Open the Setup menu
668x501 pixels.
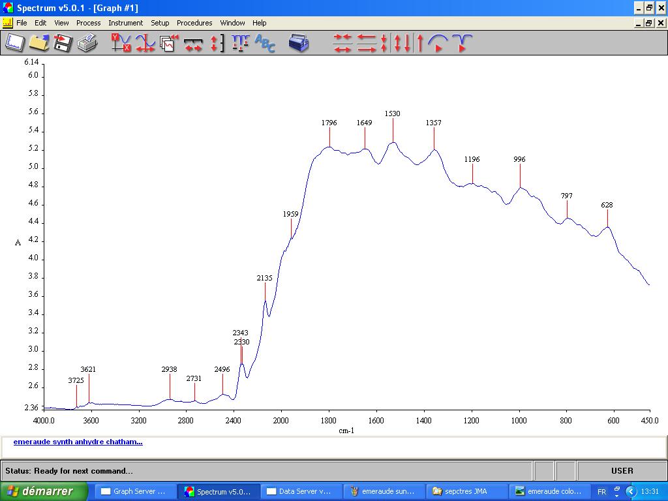[160, 23]
